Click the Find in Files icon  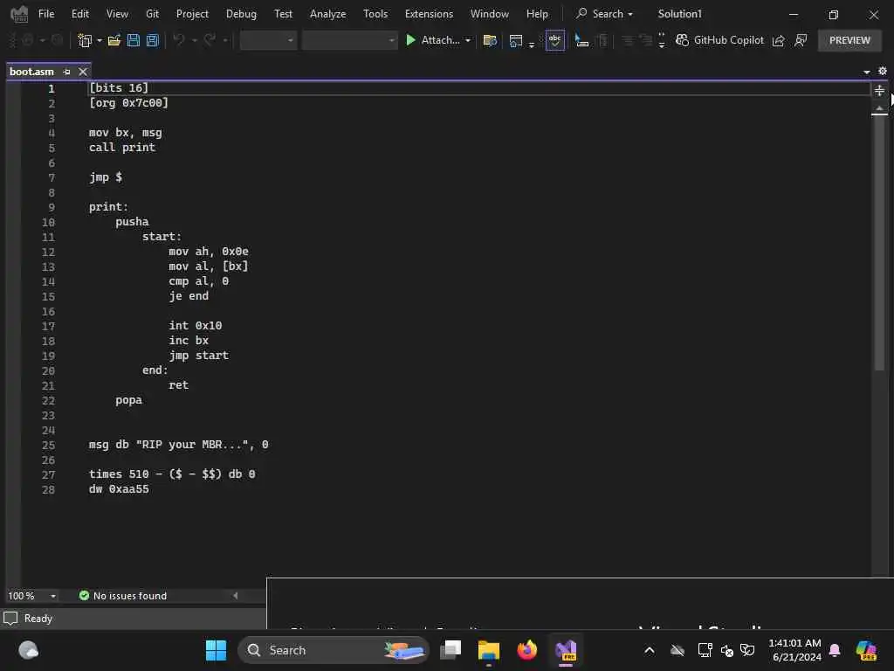click(490, 40)
